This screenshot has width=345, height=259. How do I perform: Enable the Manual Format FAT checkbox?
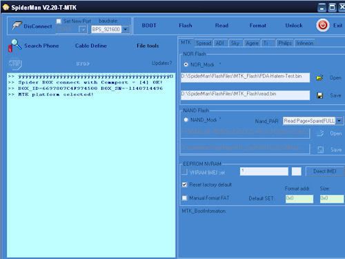point(184,198)
